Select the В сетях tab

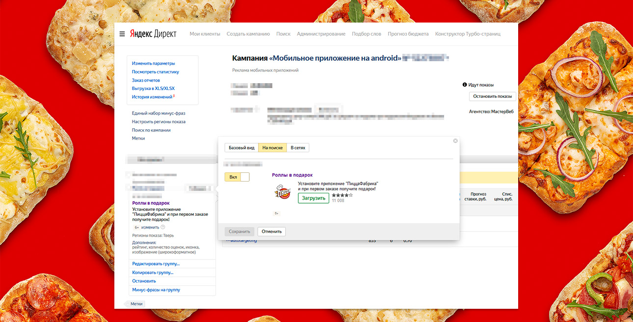(298, 148)
